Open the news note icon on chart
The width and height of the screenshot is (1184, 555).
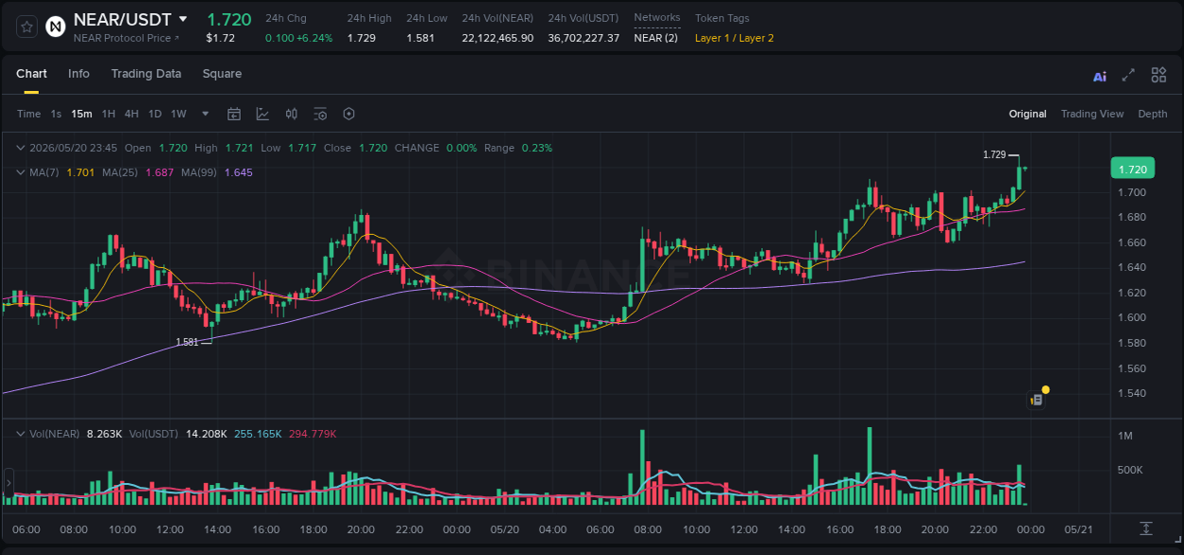pos(1037,401)
